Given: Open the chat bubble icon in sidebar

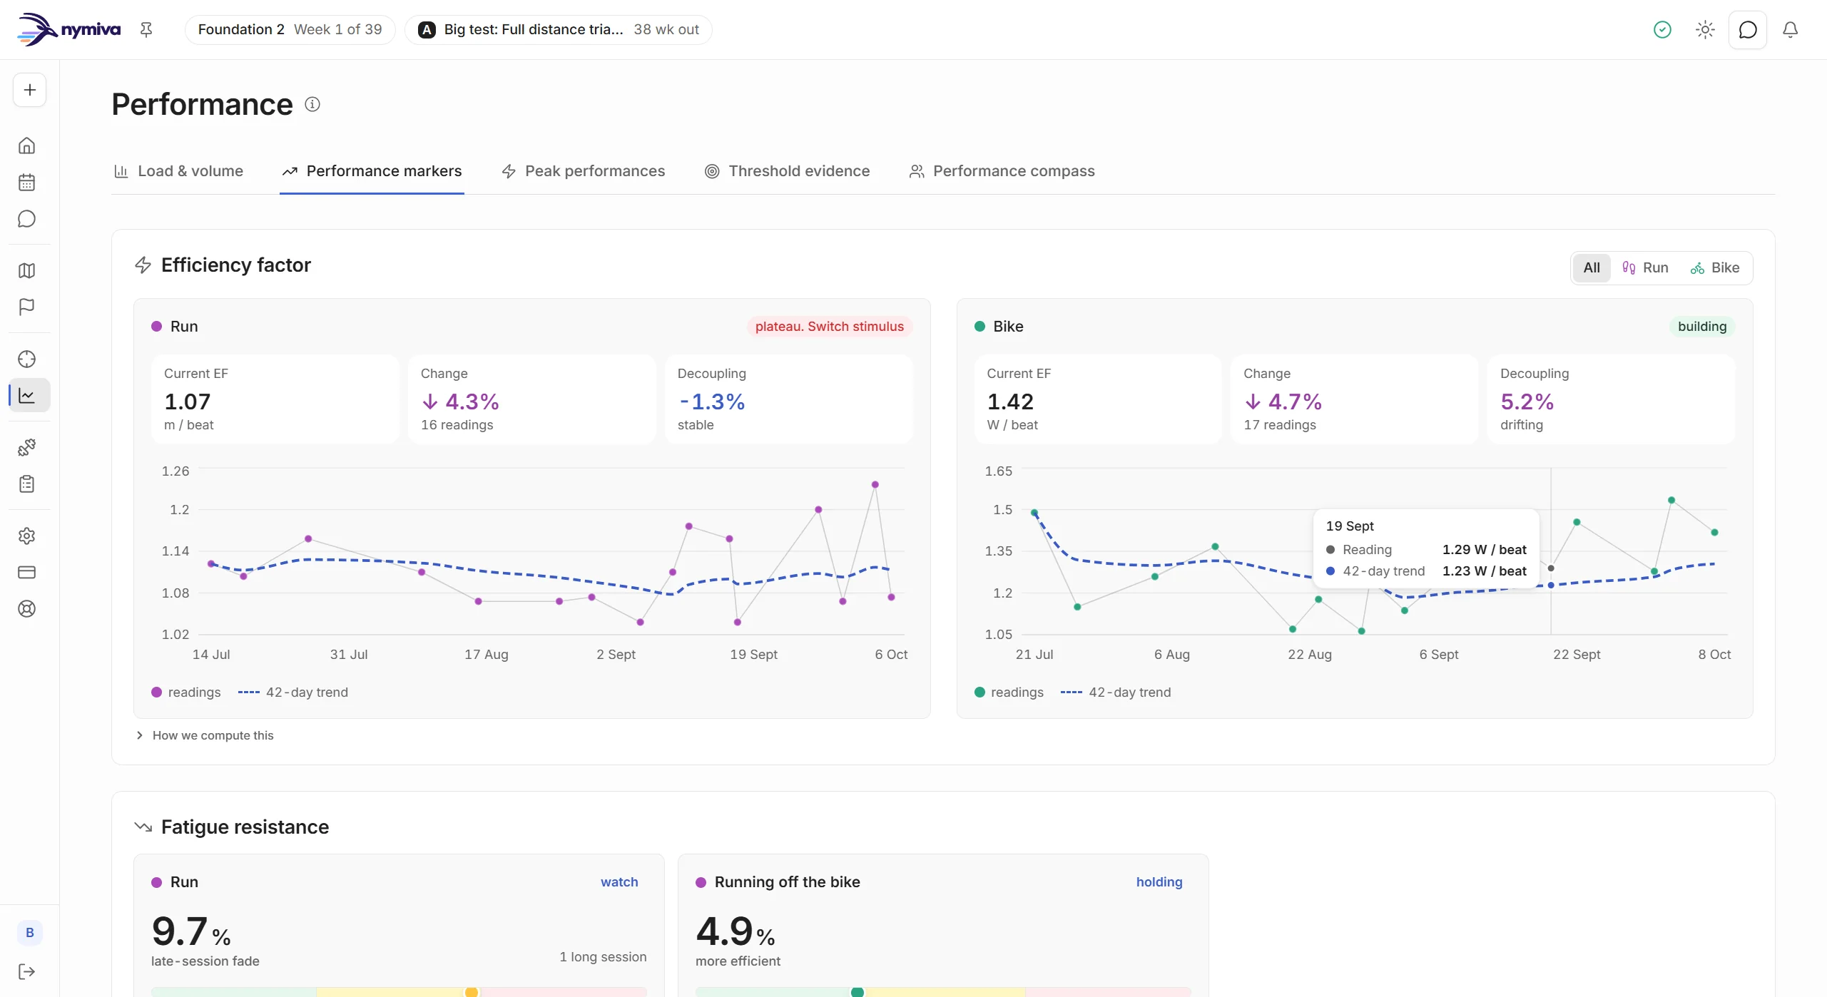Looking at the screenshot, I should click(26, 219).
